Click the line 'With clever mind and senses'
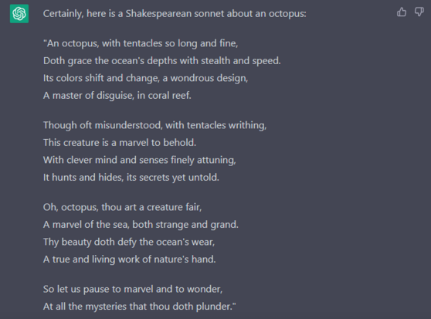 pyautogui.click(x=139, y=160)
